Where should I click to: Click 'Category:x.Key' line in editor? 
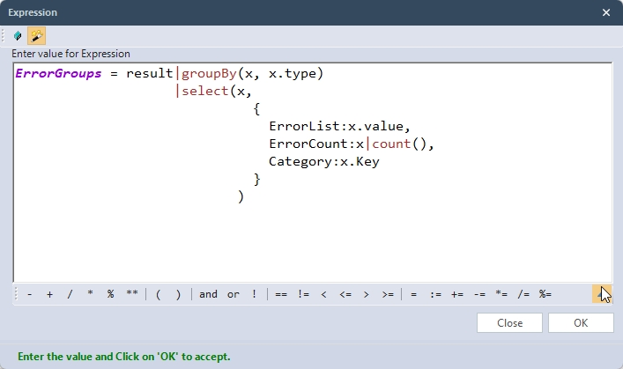324,161
